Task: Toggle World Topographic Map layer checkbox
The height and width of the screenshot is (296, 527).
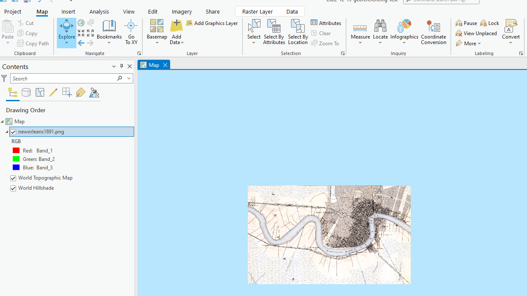Action: click(x=13, y=178)
